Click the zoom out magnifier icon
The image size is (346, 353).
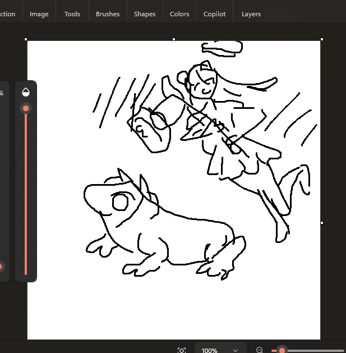click(x=260, y=350)
